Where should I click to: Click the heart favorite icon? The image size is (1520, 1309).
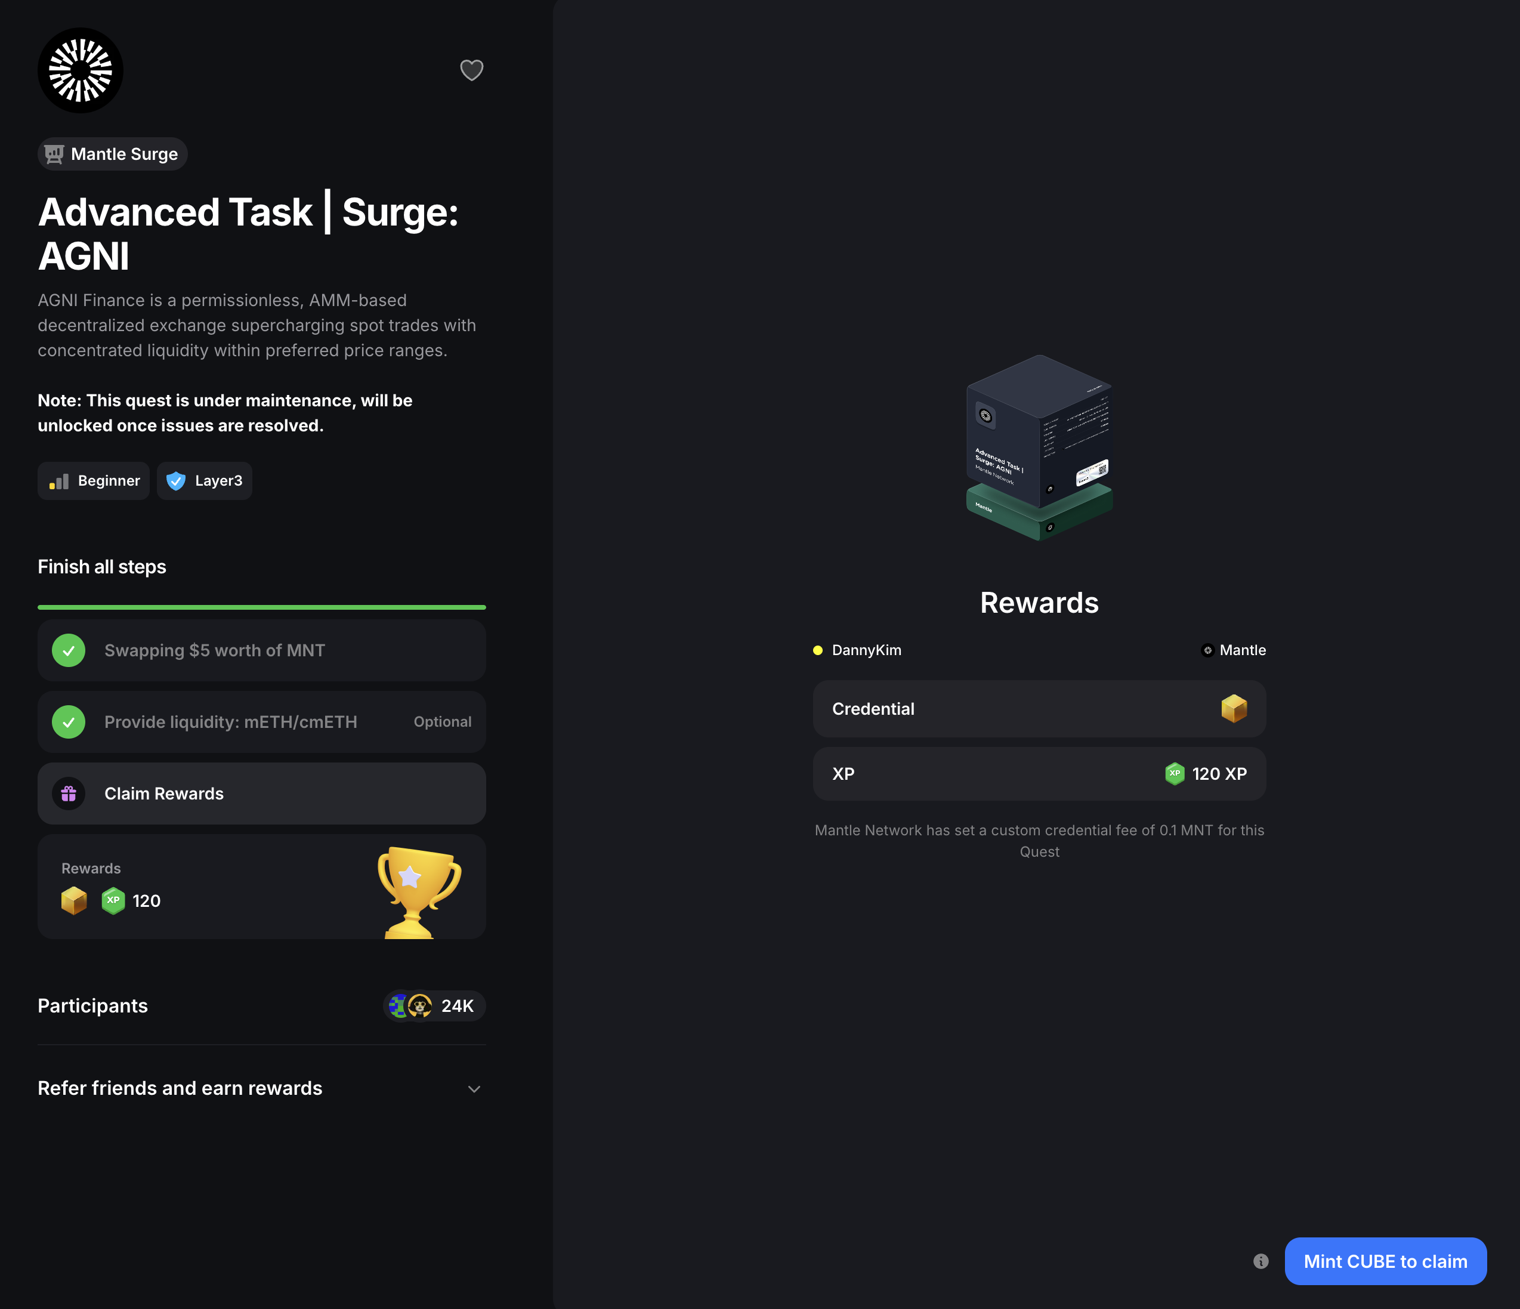coord(471,70)
